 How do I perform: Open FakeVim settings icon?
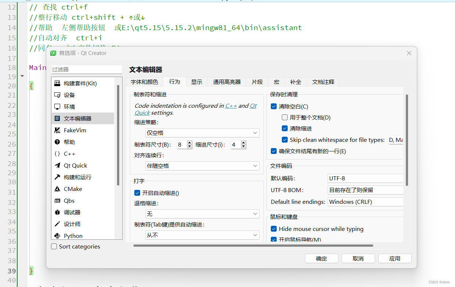click(x=57, y=130)
